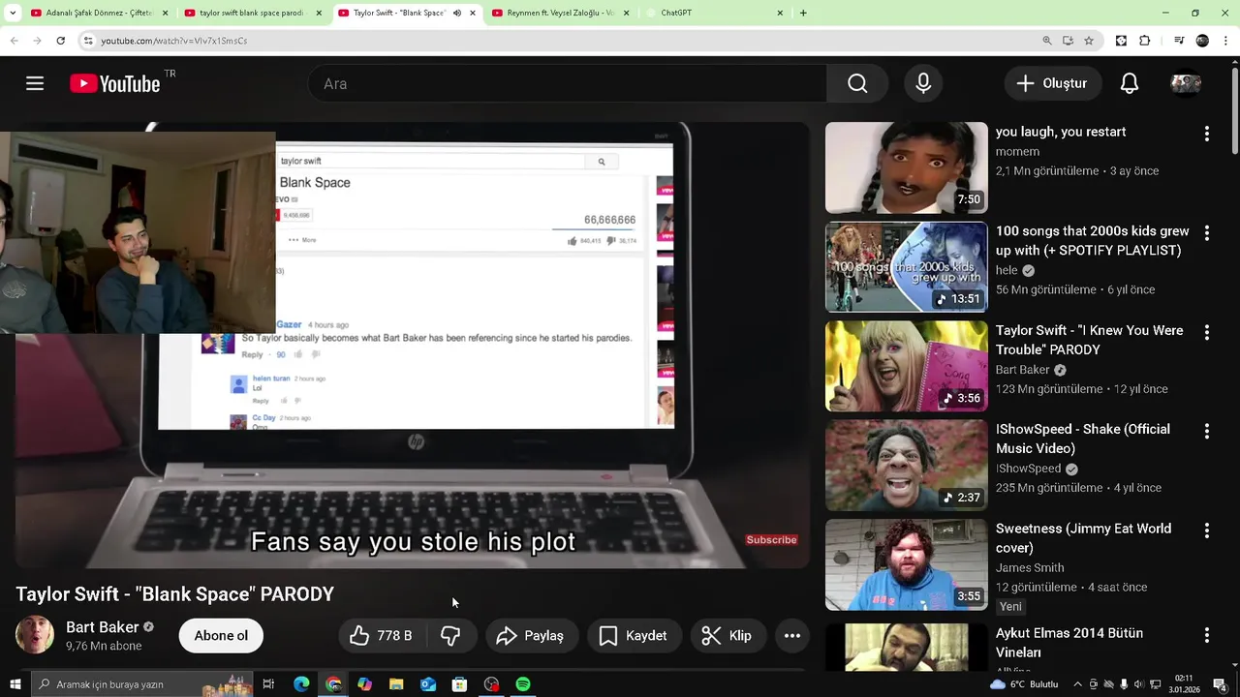Open Outlook from the taskbar
Screen dimensions: 1240x697
(428, 684)
